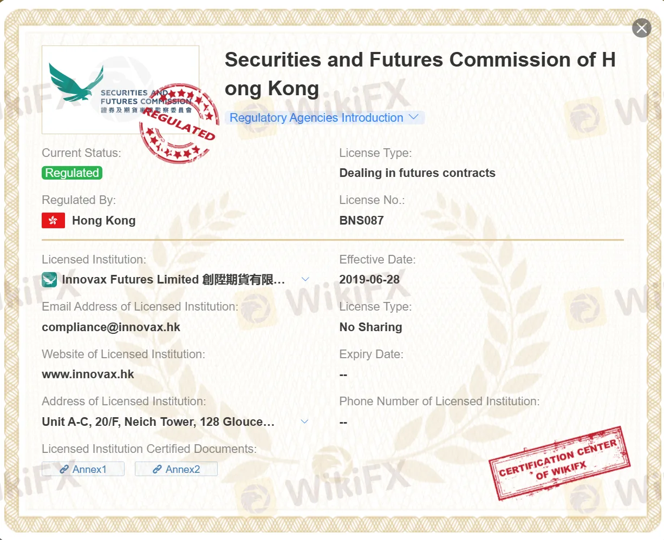Click the Securities and Futures Commission title
The image size is (664, 540).
[x=420, y=74]
